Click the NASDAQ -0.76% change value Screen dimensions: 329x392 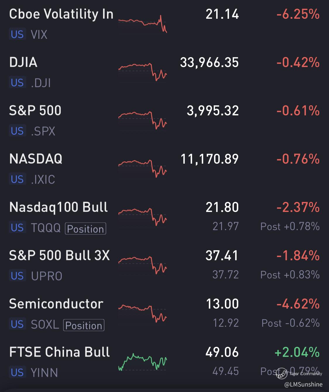point(298,159)
